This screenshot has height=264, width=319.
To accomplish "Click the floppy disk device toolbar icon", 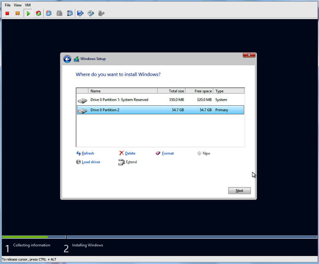I will pos(80,14).
